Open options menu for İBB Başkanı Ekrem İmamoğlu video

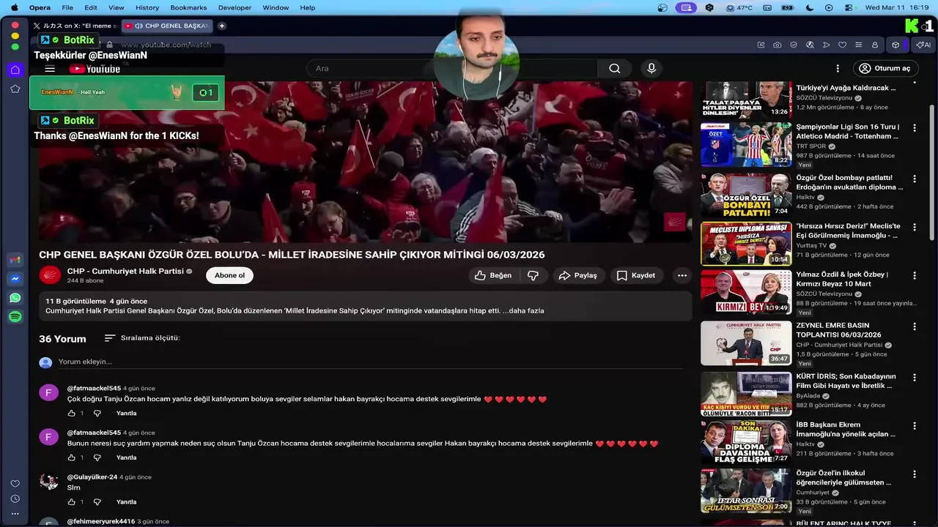coord(914,425)
